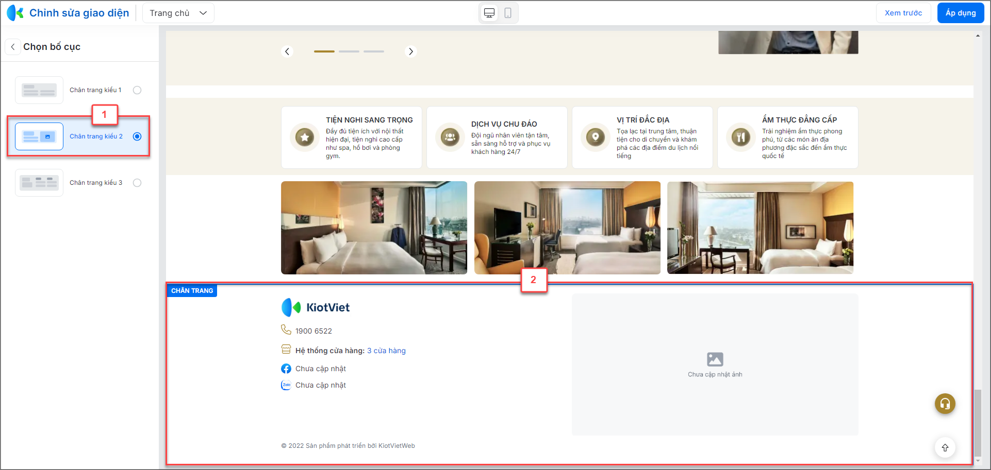Click the location pin icon for Vị trí đắc địa

point(596,137)
